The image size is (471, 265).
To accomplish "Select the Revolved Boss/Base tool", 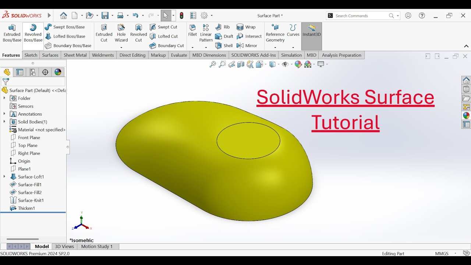I will pos(33,34).
